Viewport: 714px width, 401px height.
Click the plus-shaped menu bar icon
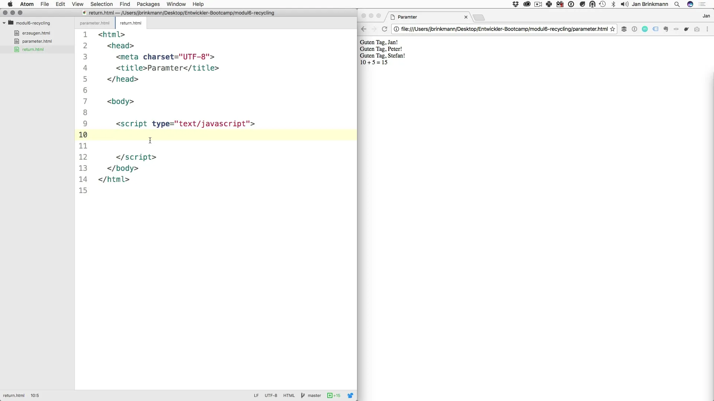[549, 4]
